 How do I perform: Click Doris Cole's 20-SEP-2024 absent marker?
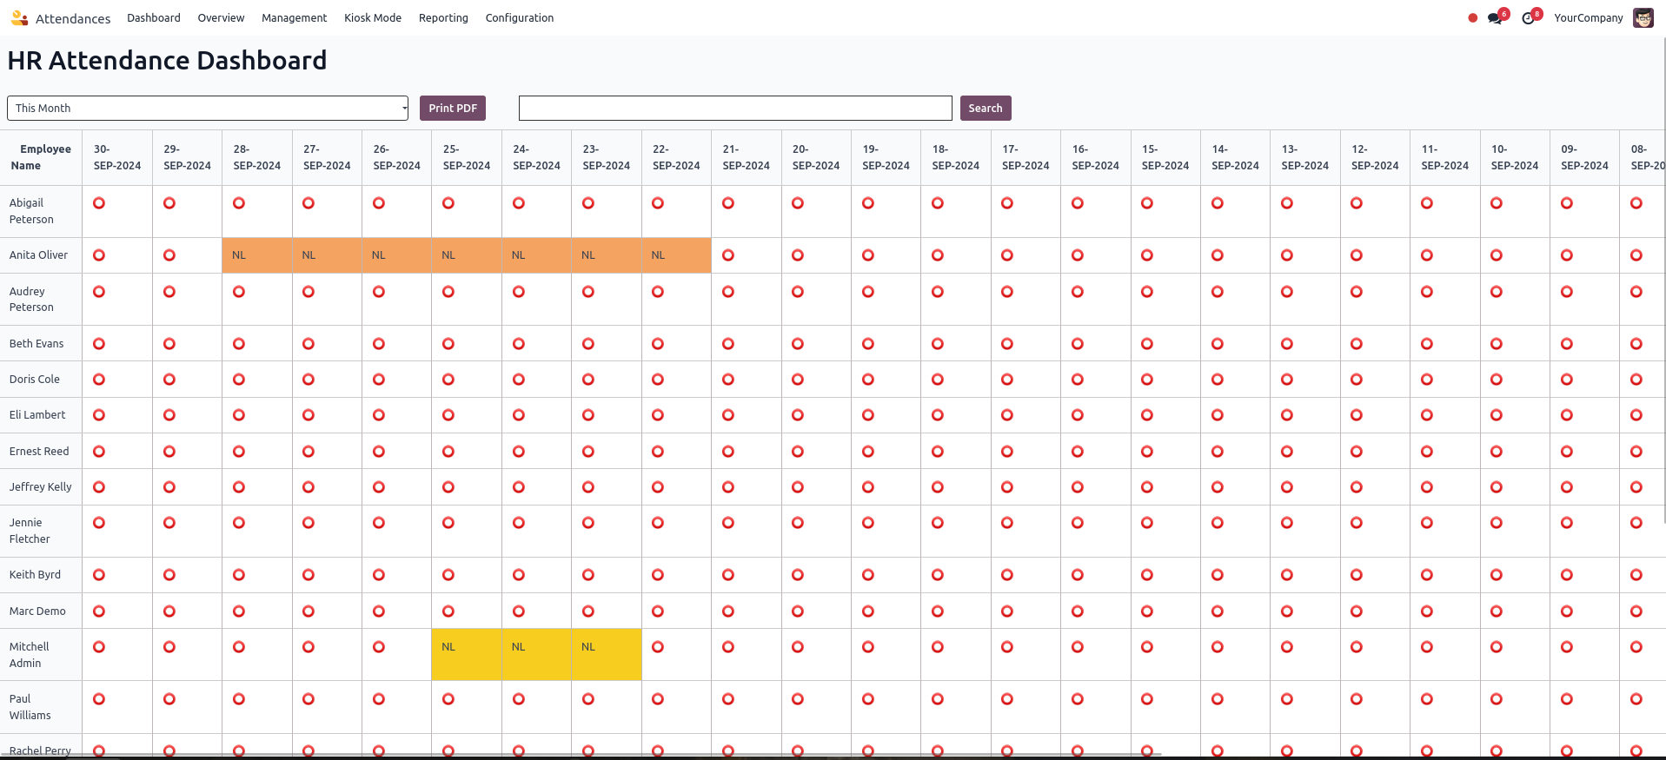pyautogui.click(x=798, y=380)
